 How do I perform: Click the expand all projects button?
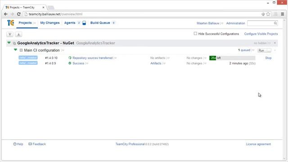tap(18, 34)
